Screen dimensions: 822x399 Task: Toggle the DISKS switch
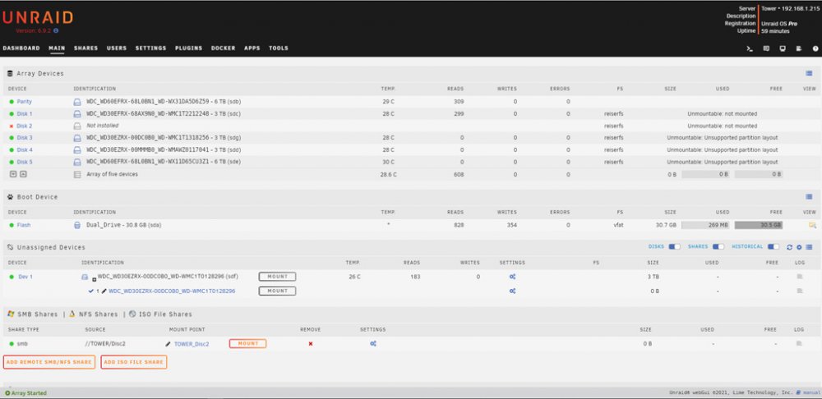coord(674,246)
